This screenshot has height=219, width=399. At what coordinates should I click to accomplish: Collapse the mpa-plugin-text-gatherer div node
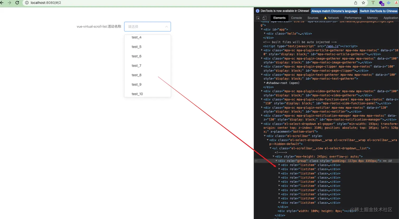[x=262, y=75]
